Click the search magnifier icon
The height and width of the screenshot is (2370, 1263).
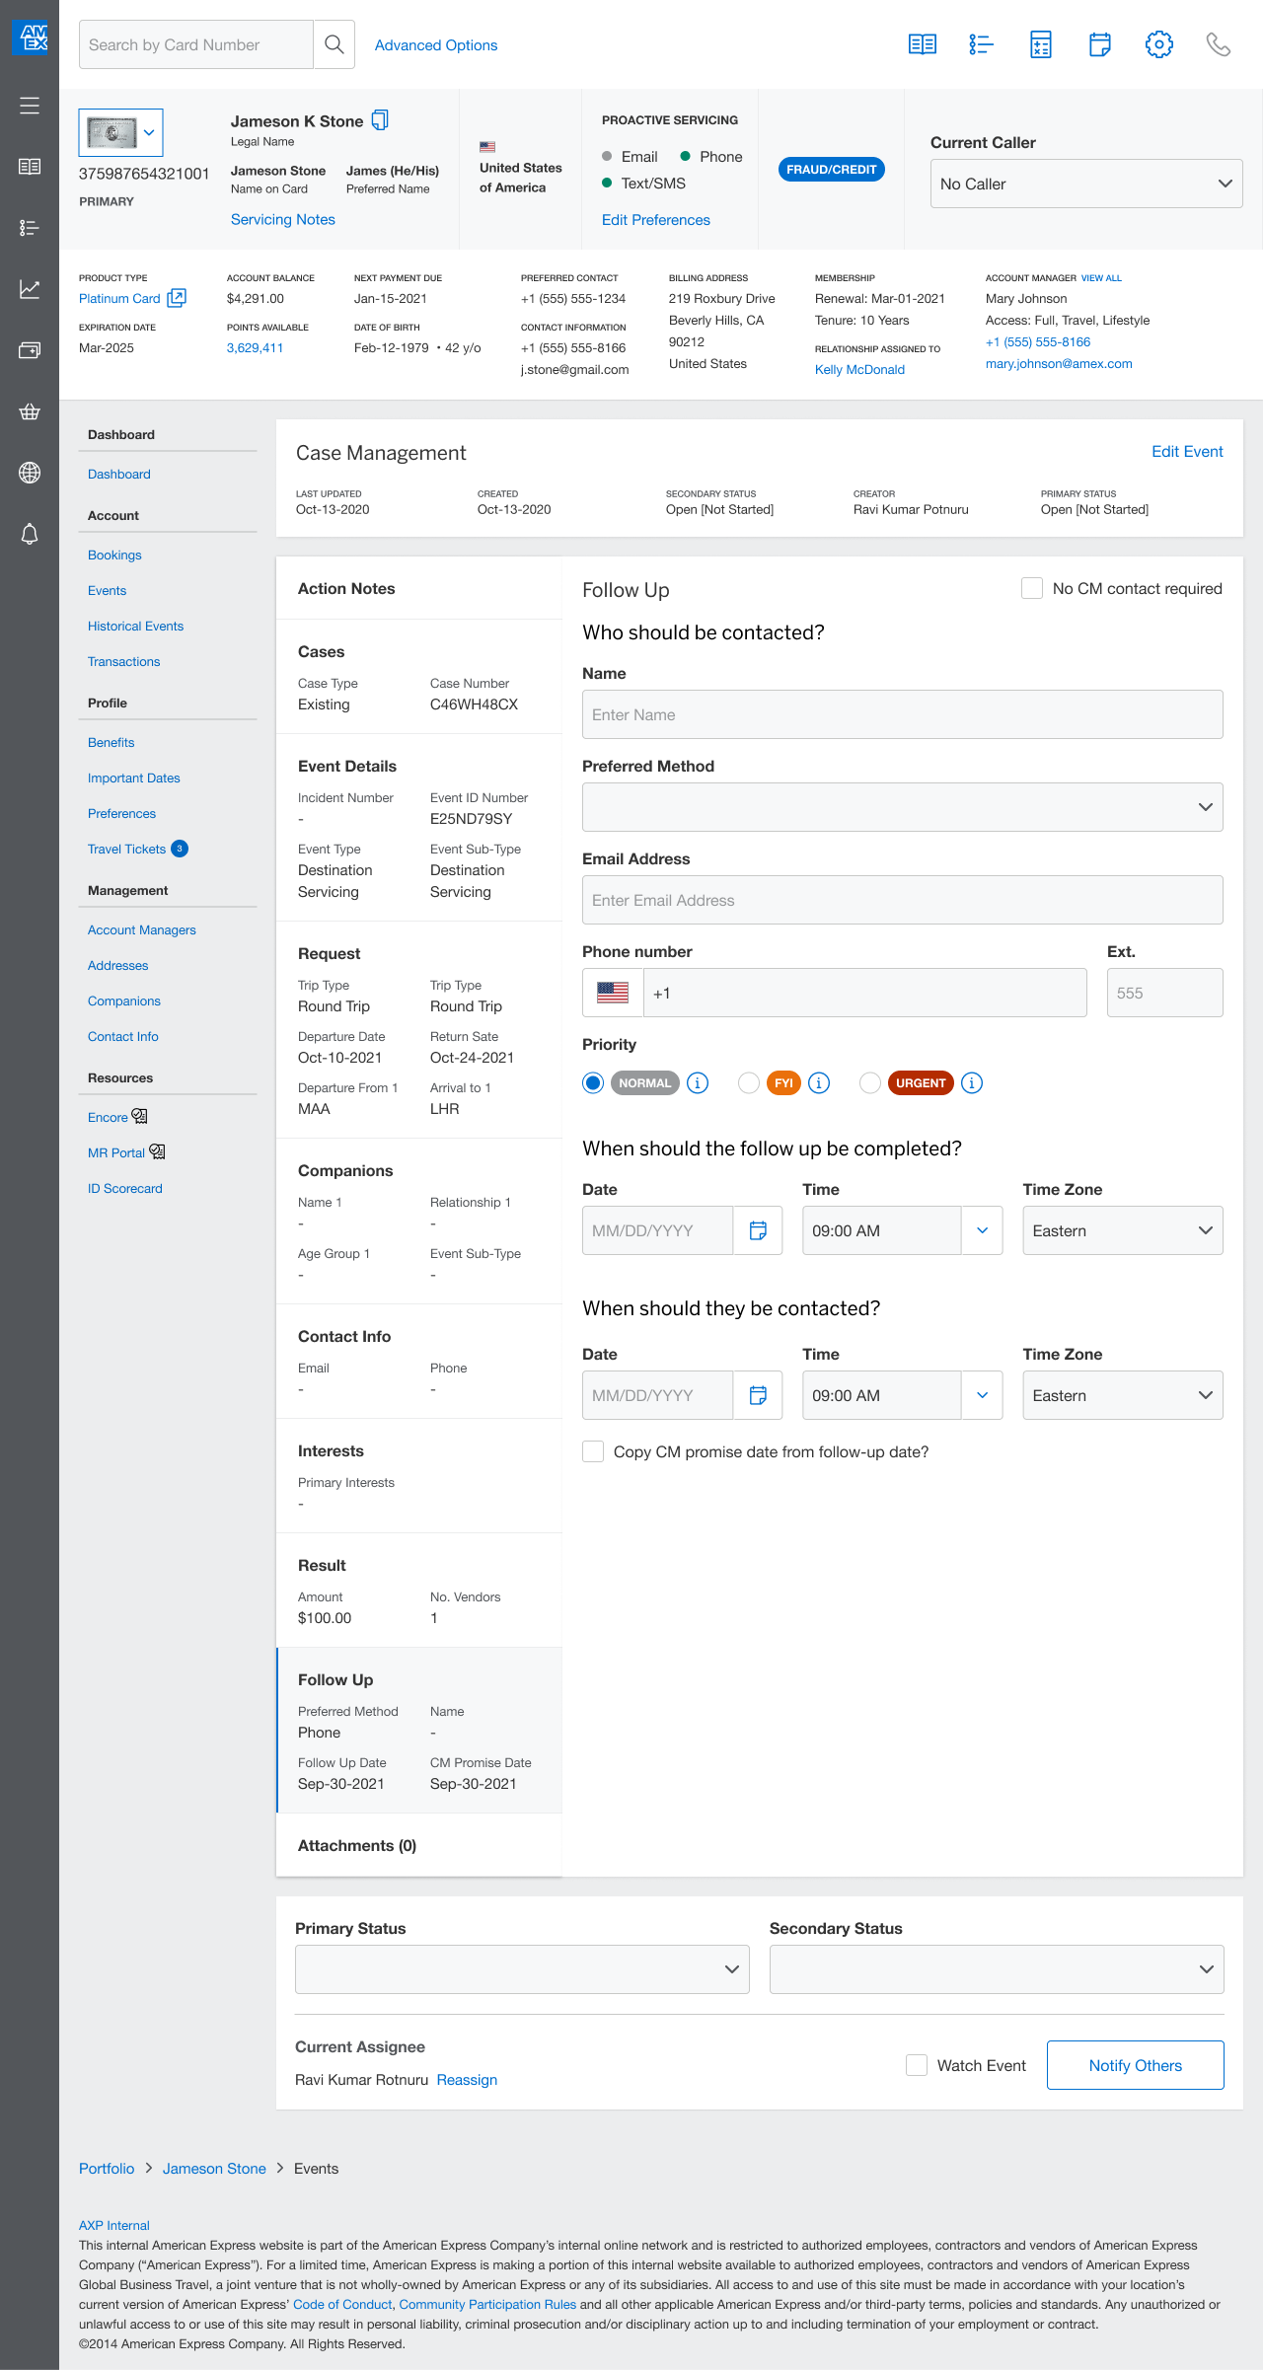pos(334,44)
